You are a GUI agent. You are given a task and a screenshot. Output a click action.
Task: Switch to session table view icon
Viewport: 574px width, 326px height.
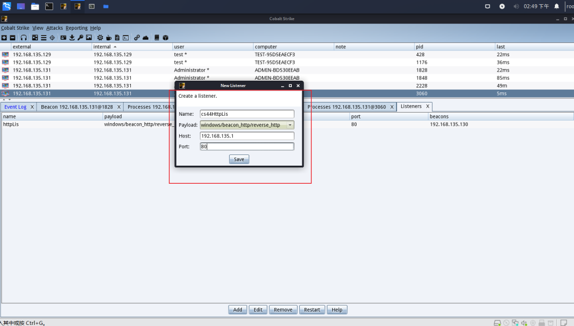[x=44, y=38]
